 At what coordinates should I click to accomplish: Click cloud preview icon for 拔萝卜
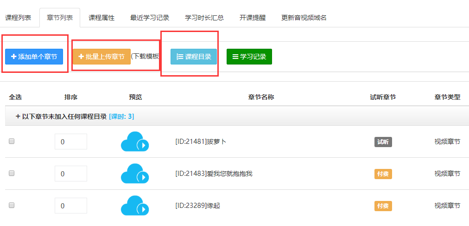[x=135, y=142]
